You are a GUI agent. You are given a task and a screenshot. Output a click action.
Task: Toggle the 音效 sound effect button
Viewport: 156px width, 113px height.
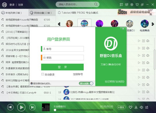pos(121,107)
